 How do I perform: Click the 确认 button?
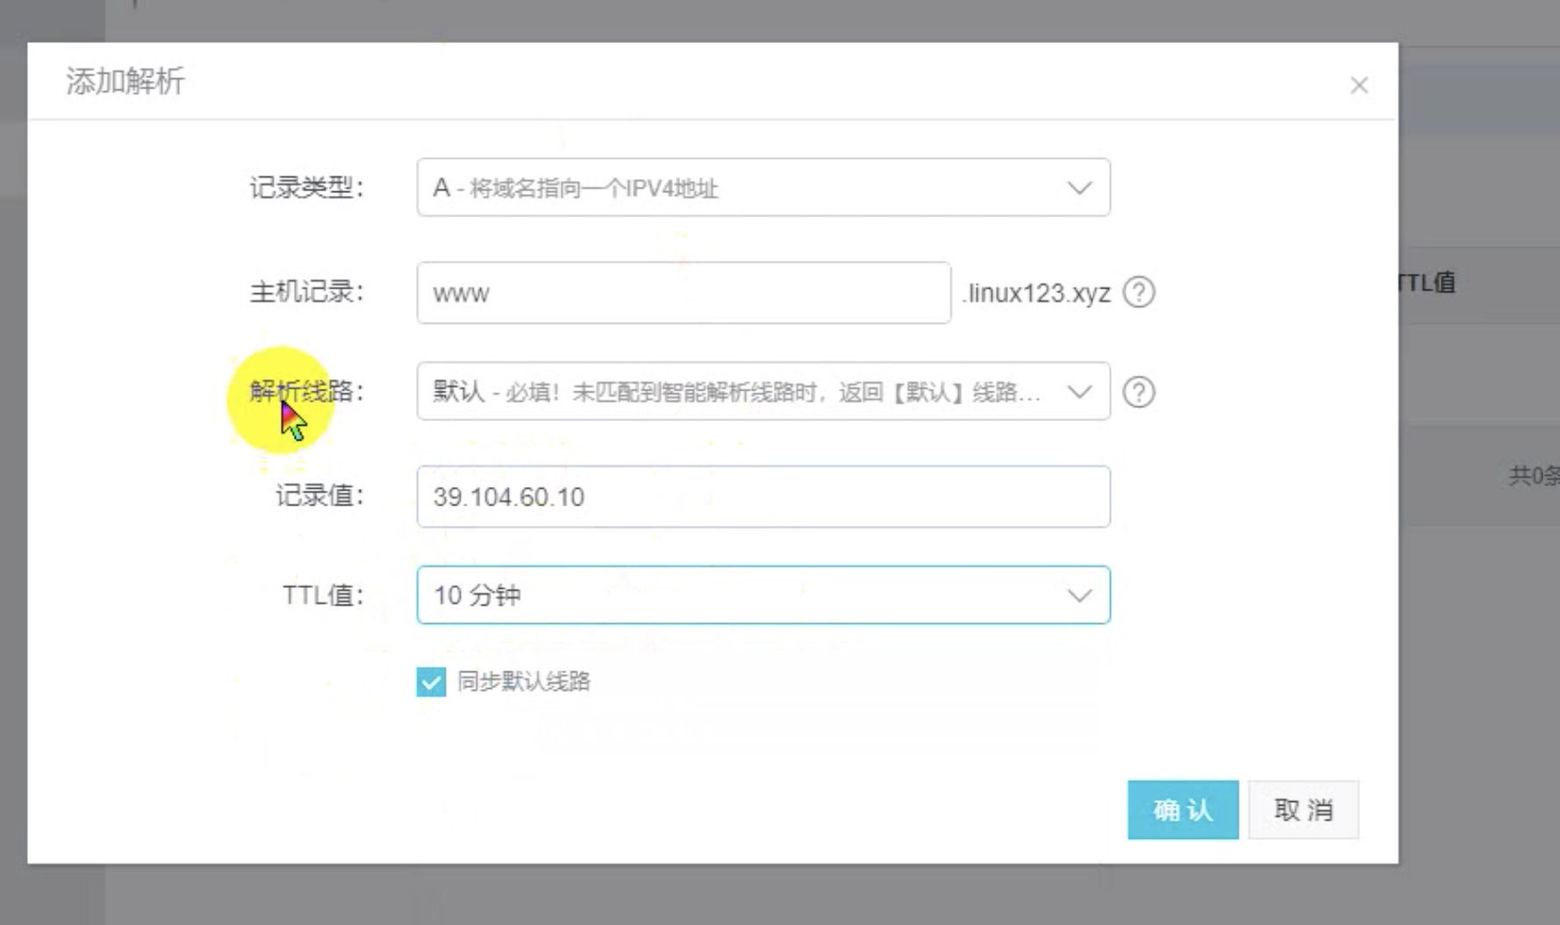pyautogui.click(x=1183, y=809)
